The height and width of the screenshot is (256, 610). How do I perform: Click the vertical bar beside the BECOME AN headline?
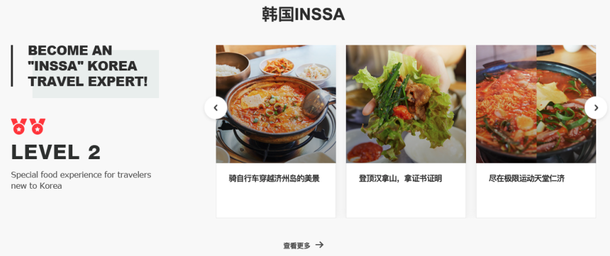pos(12,66)
